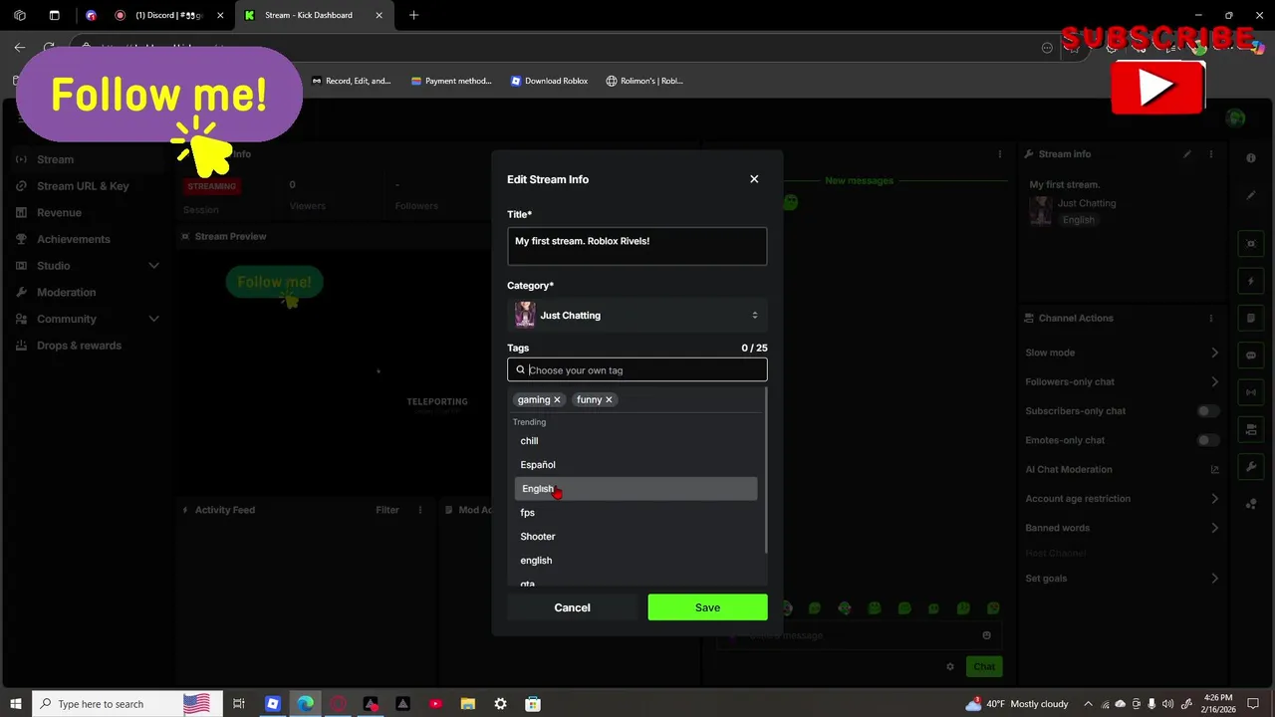Open Stream in the dashboard sidebar
The width and height of the screenshot is (1275, 717).
[x=55, y=159]
